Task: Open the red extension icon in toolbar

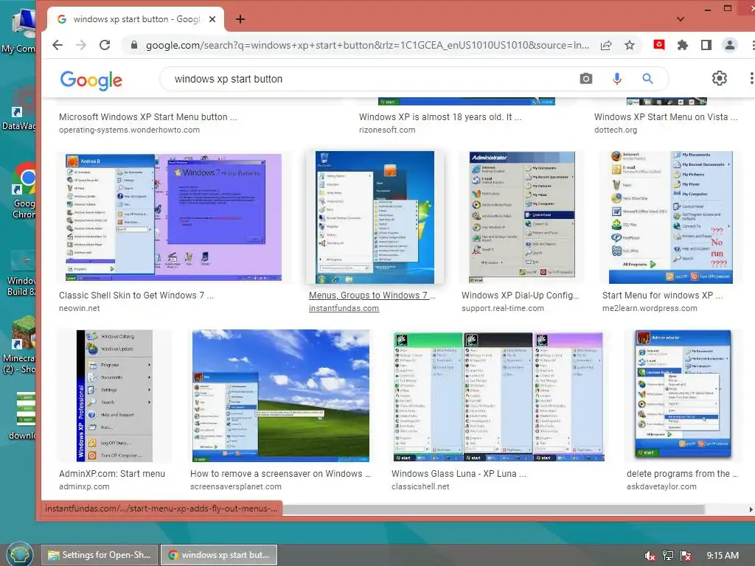Action: (x=659, y=45)
